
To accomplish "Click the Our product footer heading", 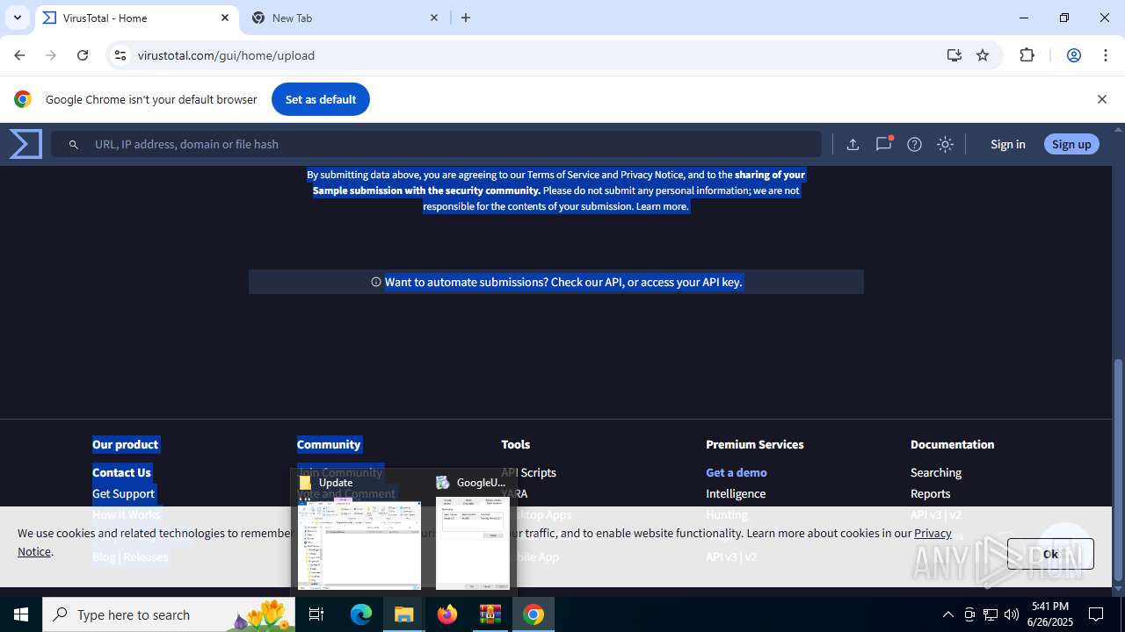I will (x=126, y=444).
